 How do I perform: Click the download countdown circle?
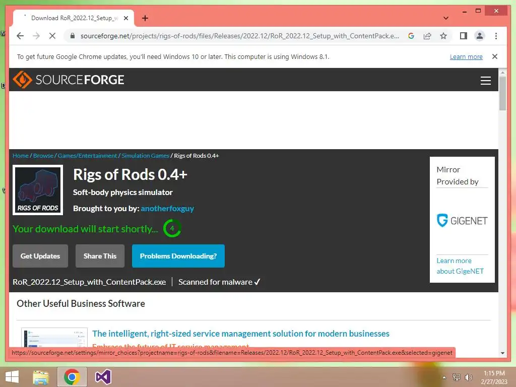click(172, 228)
